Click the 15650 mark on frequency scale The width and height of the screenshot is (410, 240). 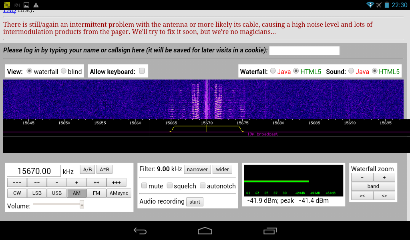pyautogui.click(x=64, y=123)
